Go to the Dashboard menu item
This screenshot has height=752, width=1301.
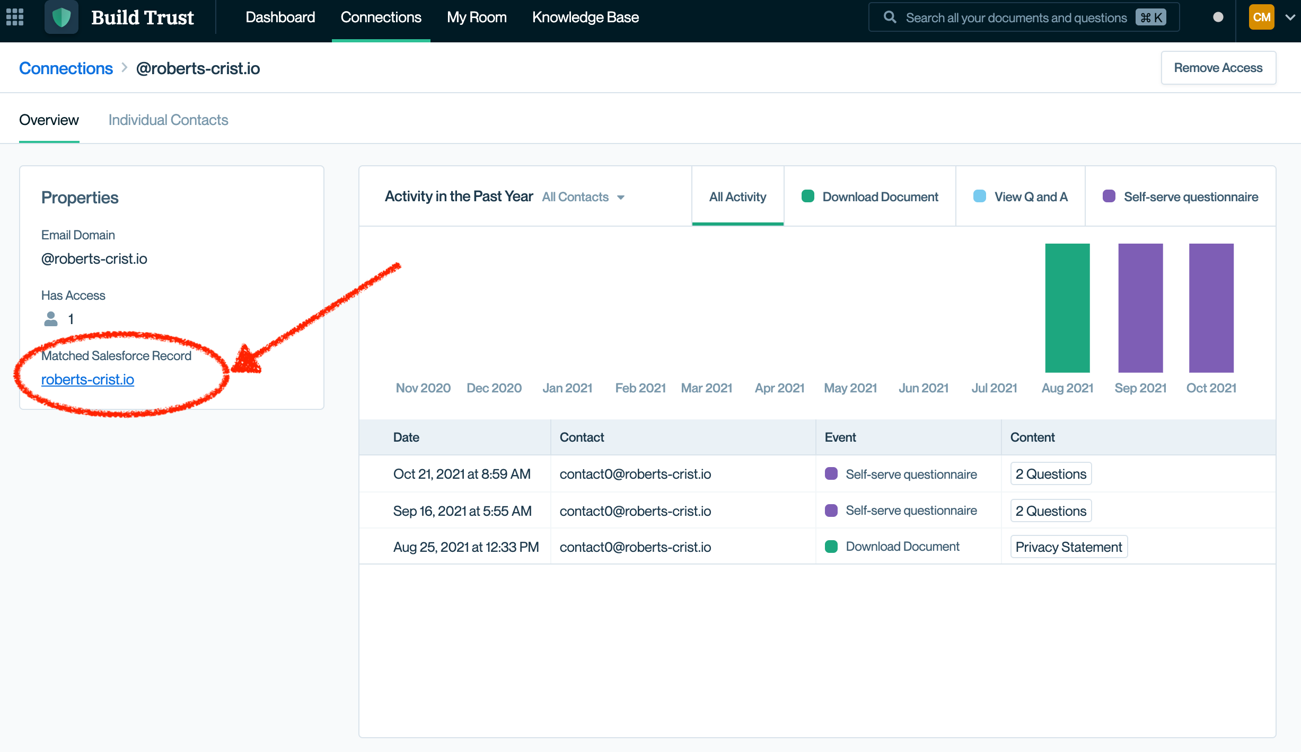(280, 17)
